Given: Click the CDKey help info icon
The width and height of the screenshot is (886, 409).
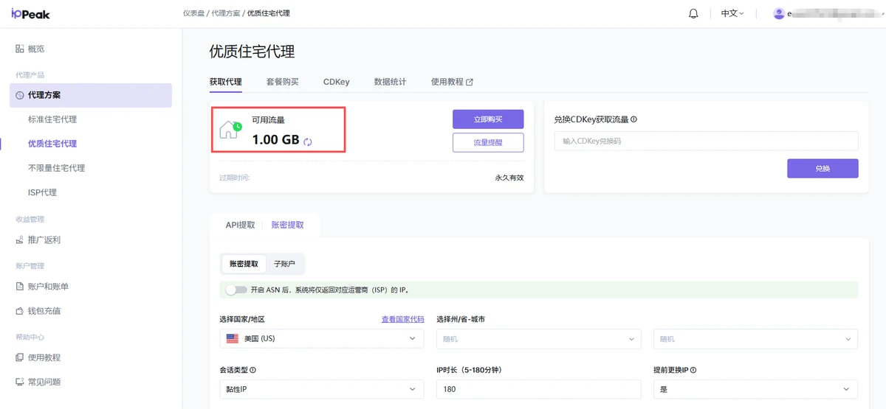Looking at the screenshot, I should pos(633,119).
